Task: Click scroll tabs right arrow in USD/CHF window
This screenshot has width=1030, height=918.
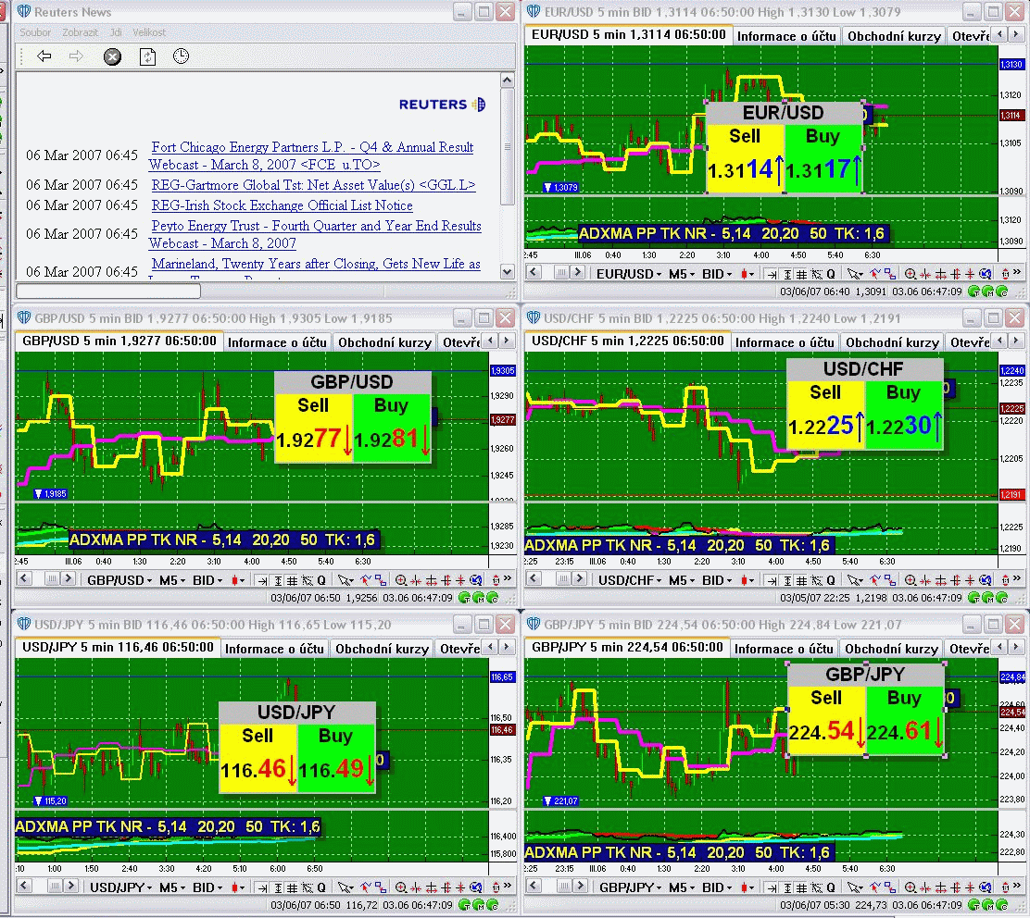Action: (x=1015, y=341)
